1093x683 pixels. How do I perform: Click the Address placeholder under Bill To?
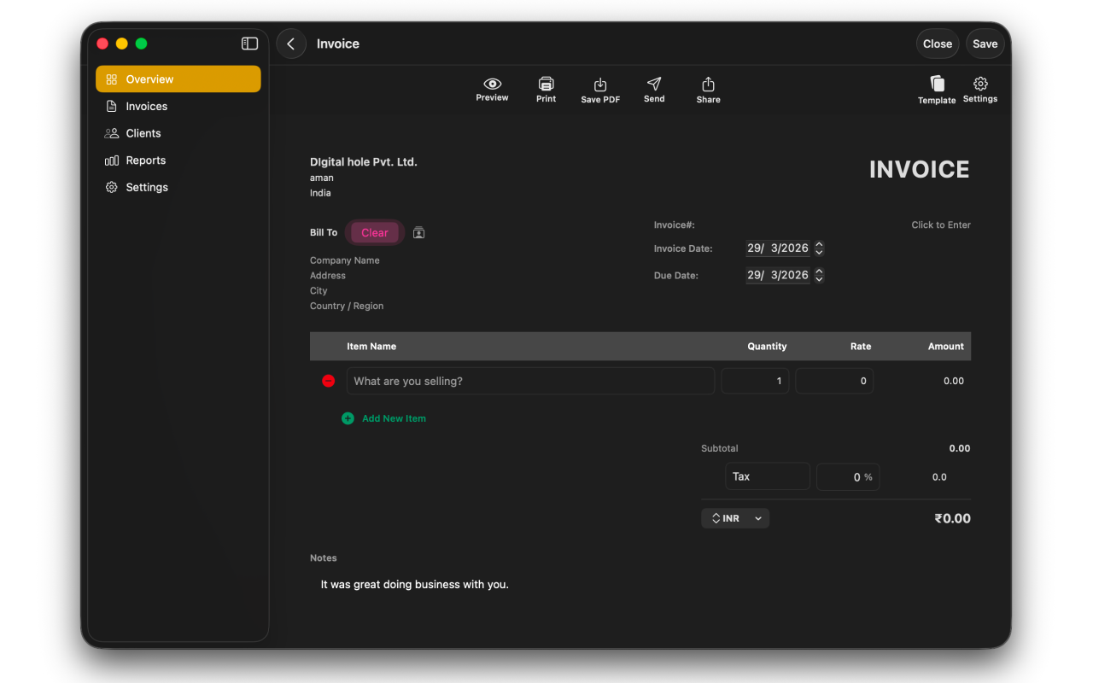tap(328, 276)
